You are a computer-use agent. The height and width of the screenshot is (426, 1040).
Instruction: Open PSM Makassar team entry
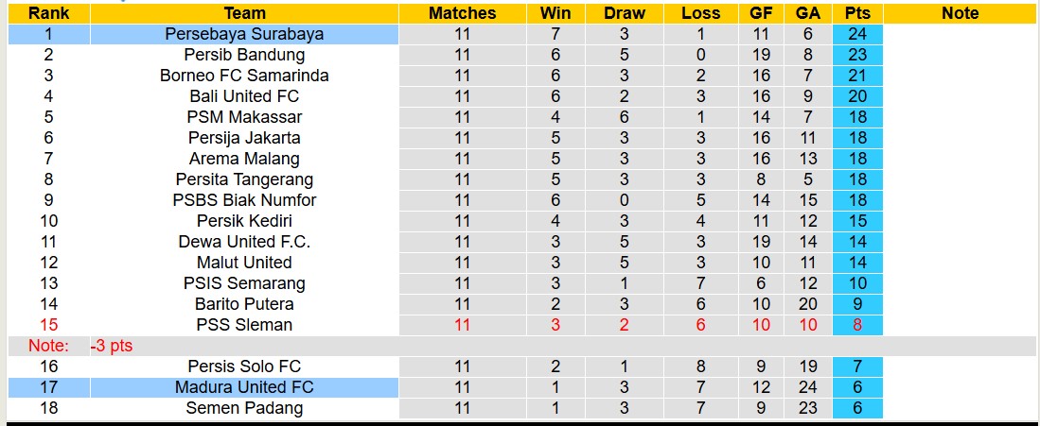click(244, 117)
